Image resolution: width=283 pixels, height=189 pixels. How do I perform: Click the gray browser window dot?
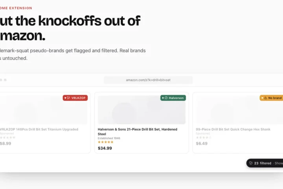point(5,80)
